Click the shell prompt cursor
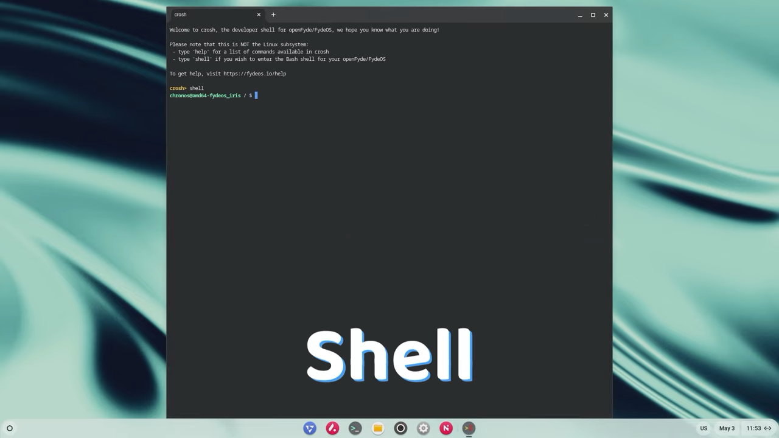This screenshot has width=779, height=438. click(x=256, y=96)
